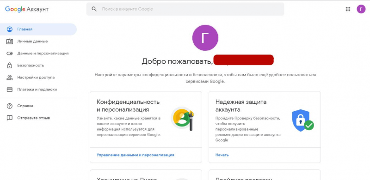The image size is (370, 180).
Task: Click the search magnifier icon
Action: point(94,9)
